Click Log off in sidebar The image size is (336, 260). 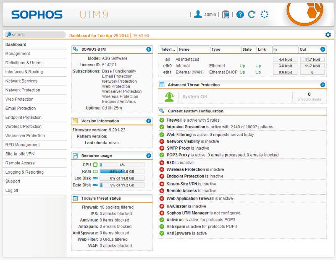pos(34,190)
